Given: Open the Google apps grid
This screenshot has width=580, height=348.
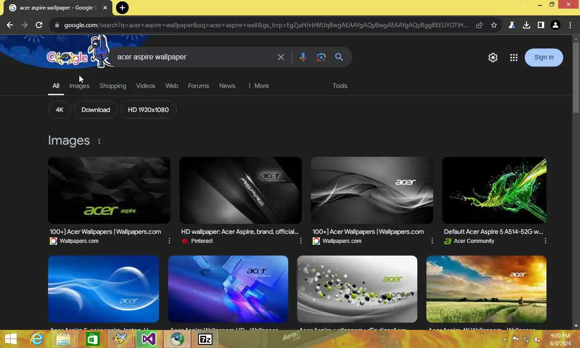Looking at the screenshot, I should tap(513, 58).
